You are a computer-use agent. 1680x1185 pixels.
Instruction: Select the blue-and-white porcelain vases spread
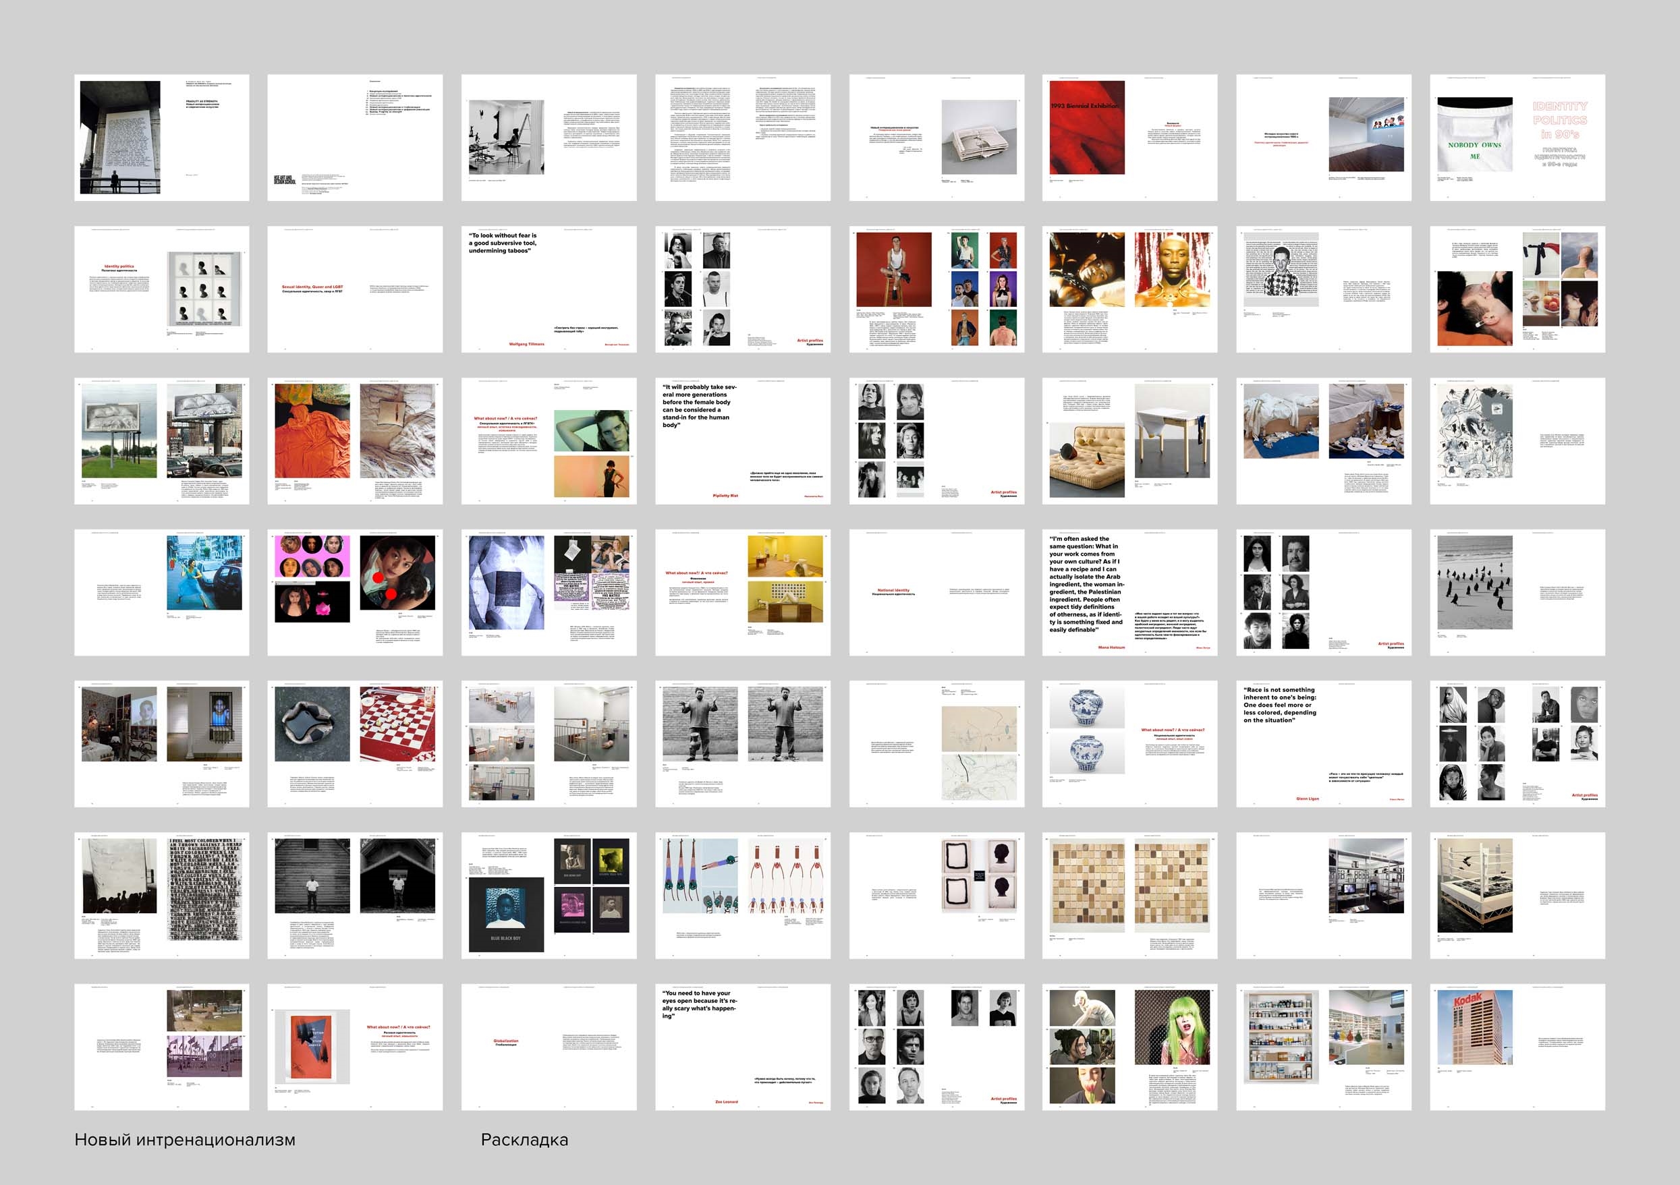[1129, 744]
